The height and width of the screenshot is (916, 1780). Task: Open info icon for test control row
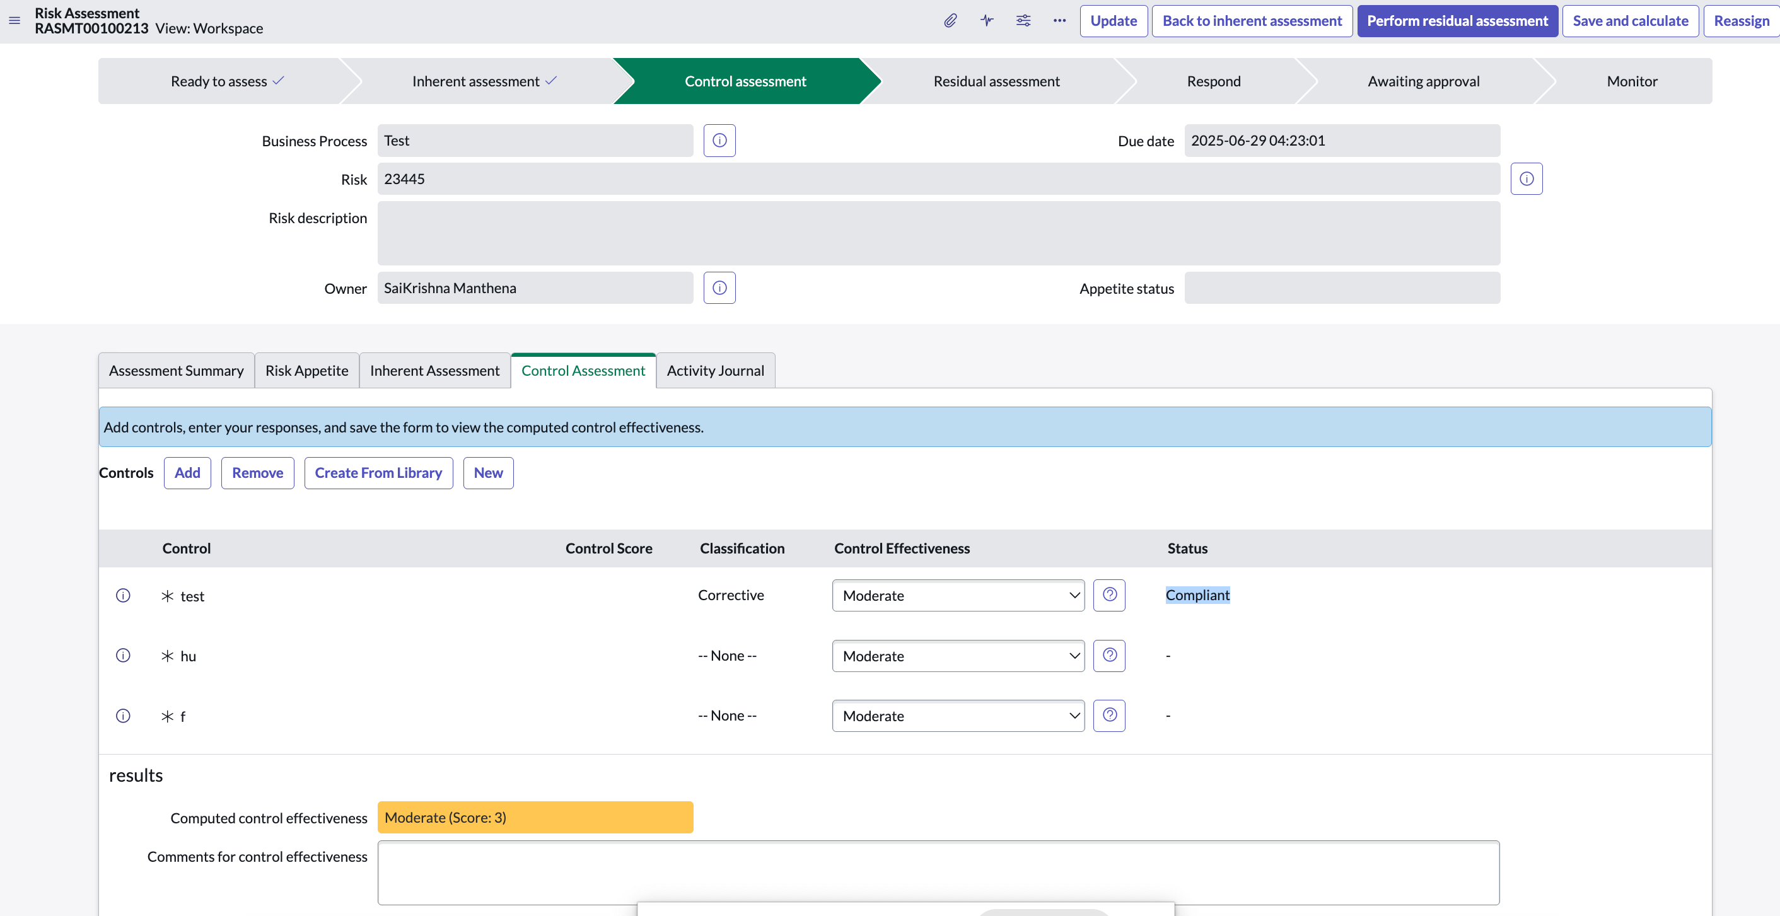123,596
